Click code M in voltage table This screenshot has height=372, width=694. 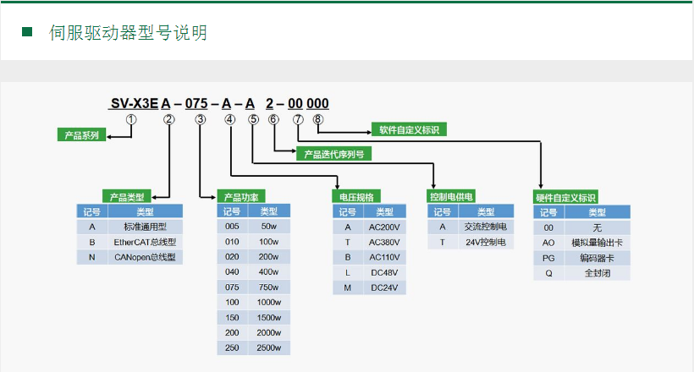(x=348, y=287)
